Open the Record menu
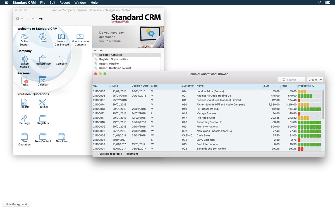Viewport: 335px width, 209px height. (x=65, y=3)
